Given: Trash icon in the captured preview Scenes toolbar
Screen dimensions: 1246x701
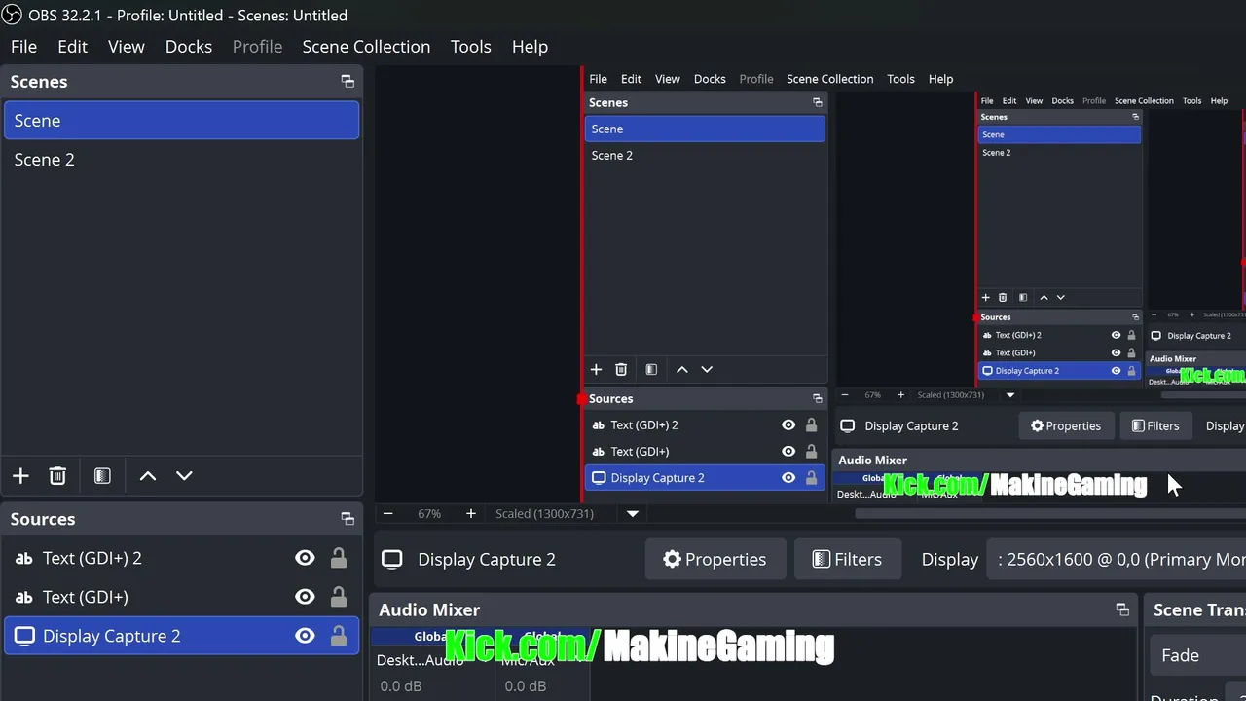Looking at the screenshot, I should pos(621,369).
